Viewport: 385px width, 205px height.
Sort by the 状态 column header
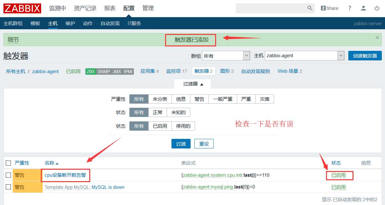point(336,163)
